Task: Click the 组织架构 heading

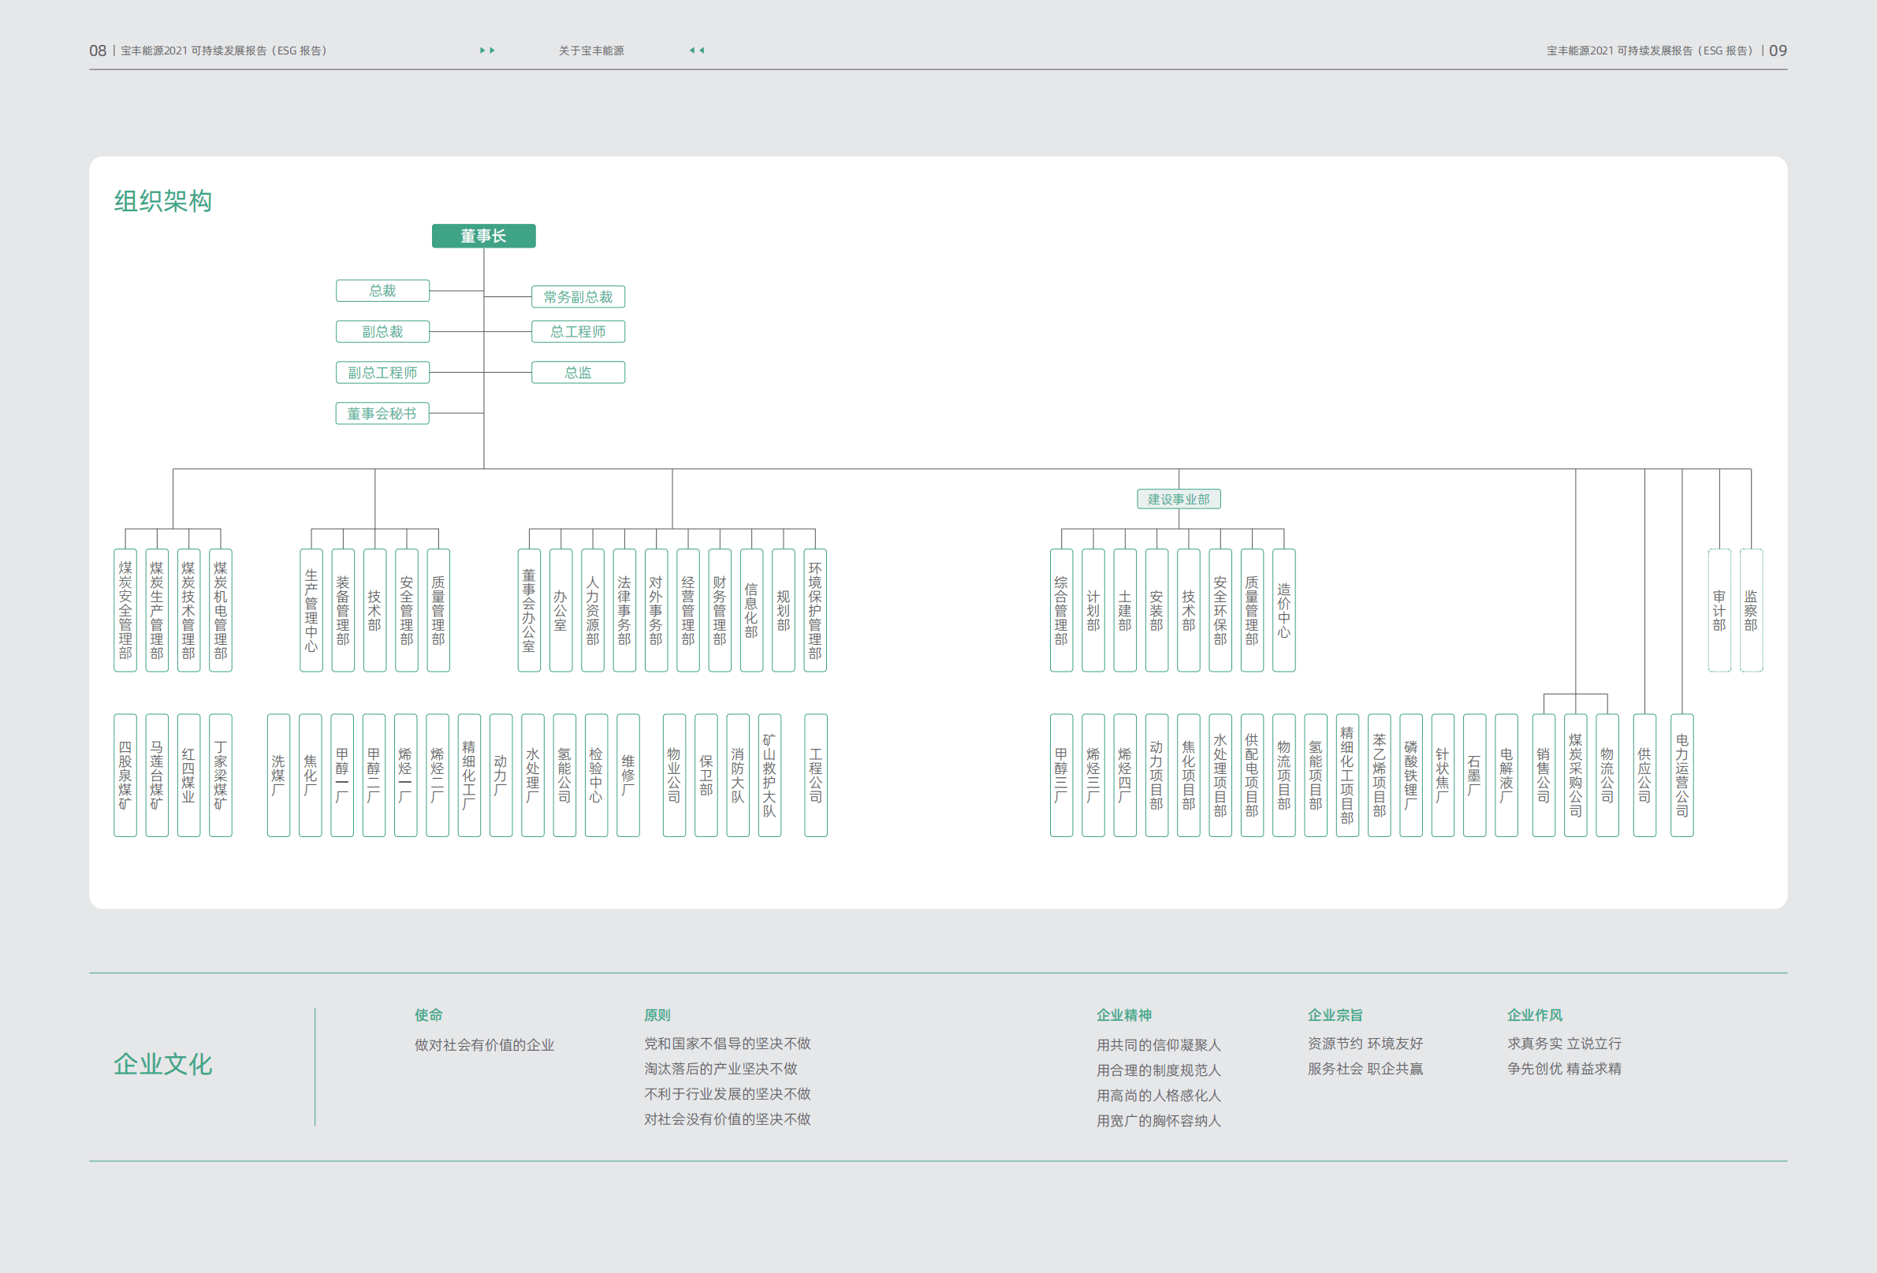Action: (163, 201)
